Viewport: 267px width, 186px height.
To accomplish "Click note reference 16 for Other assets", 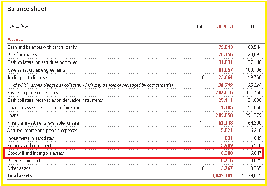I will (202, 168).
